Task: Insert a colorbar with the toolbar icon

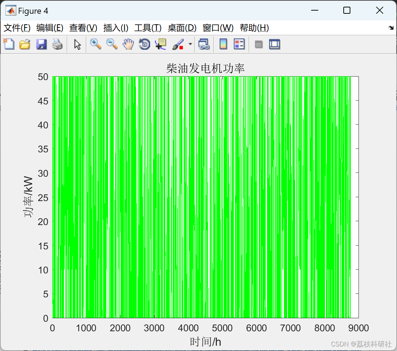Action: click(223, 44)
